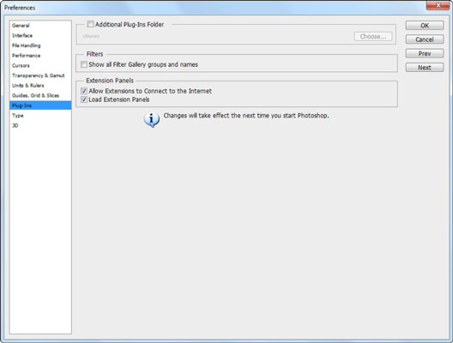
Task: Click the Filters group label
Action: 94,54
